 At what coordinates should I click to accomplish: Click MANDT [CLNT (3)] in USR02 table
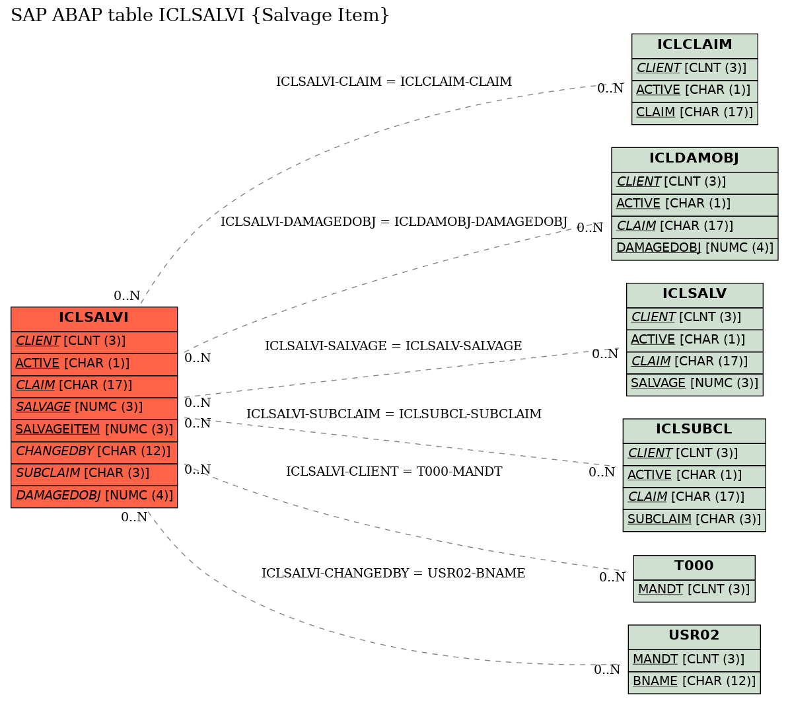click(694, 660)
